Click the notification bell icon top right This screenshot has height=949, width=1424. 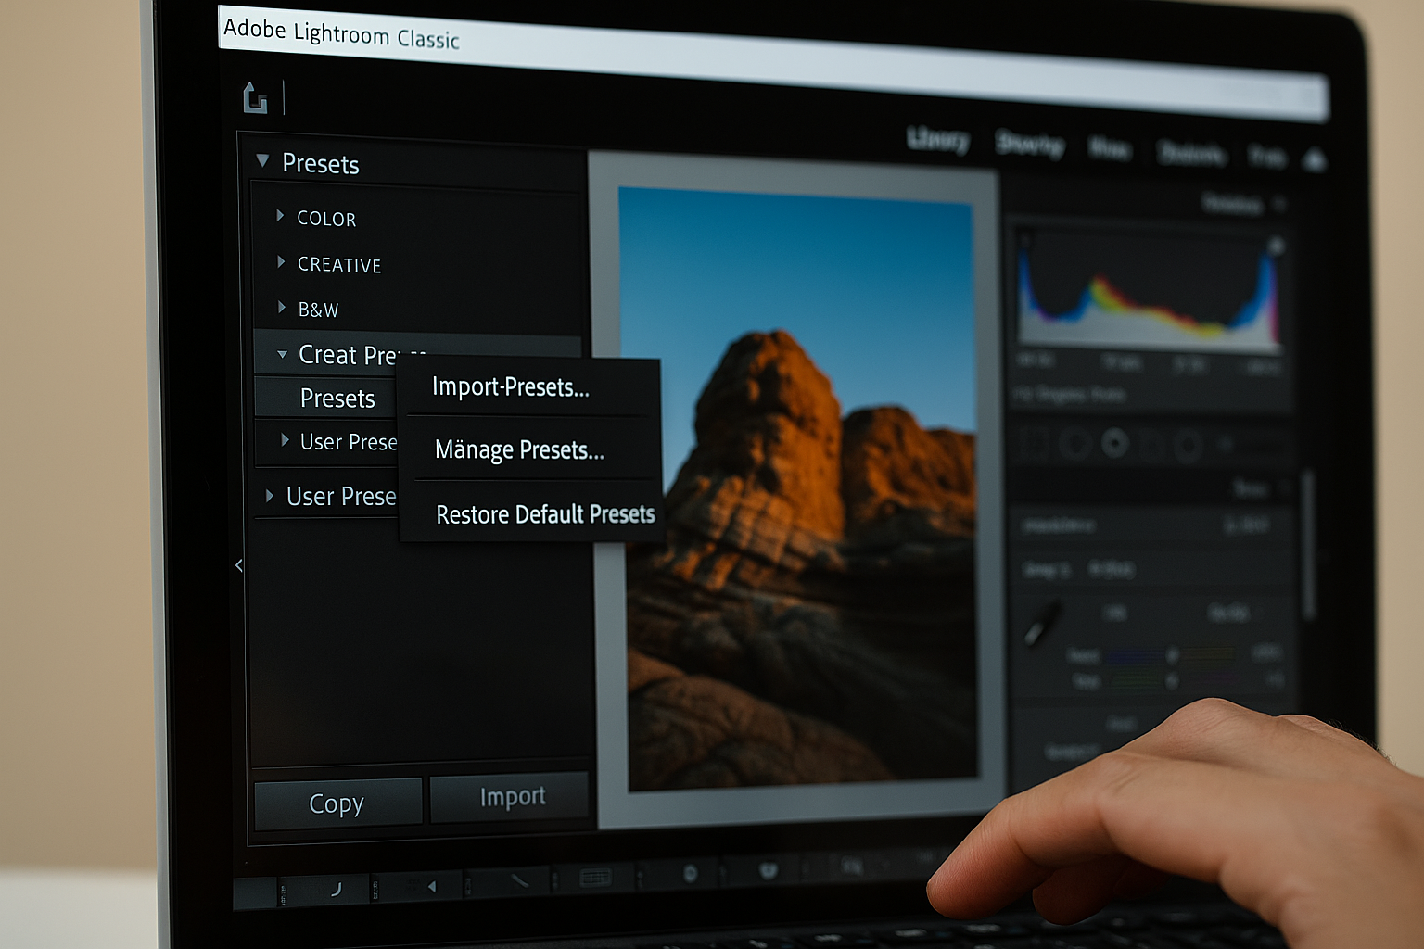pos(1316,159)
